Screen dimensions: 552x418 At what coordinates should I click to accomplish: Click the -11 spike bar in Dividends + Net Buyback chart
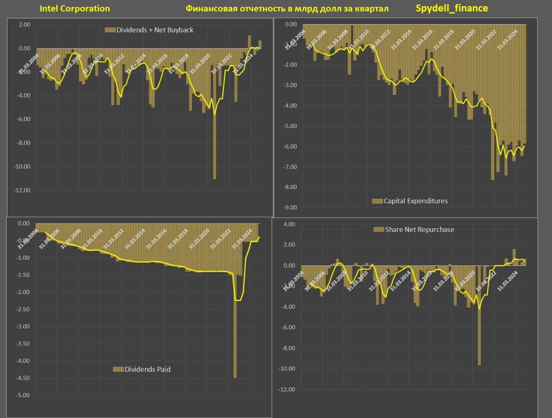tap(214, 113)
